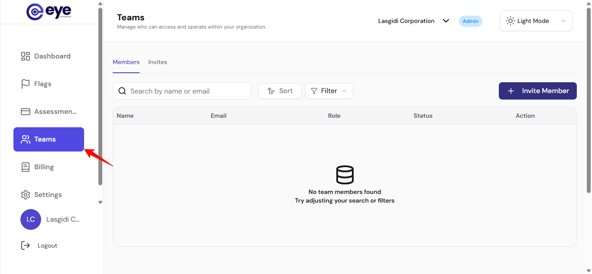Switch to the Members tab
Viewport: 592px width, 274px height.
click(126, 62)
